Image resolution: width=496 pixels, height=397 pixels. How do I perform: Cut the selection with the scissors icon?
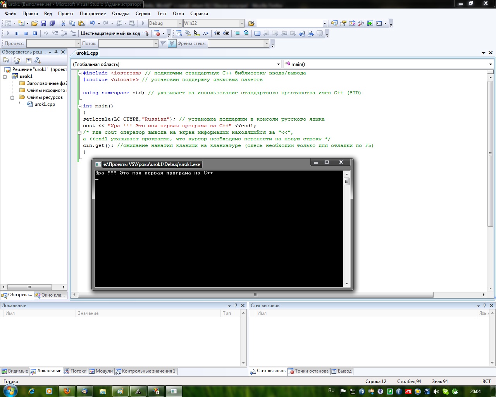point(63,23)
